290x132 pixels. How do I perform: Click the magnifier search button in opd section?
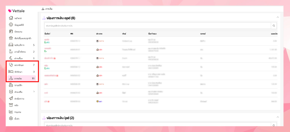point(274,26)
